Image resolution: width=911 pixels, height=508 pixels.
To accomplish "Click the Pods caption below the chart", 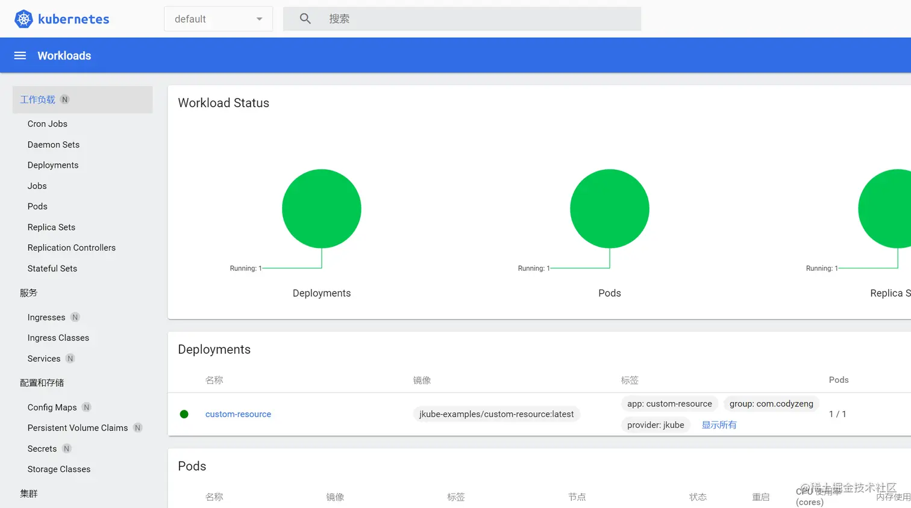I will point(610,293).
